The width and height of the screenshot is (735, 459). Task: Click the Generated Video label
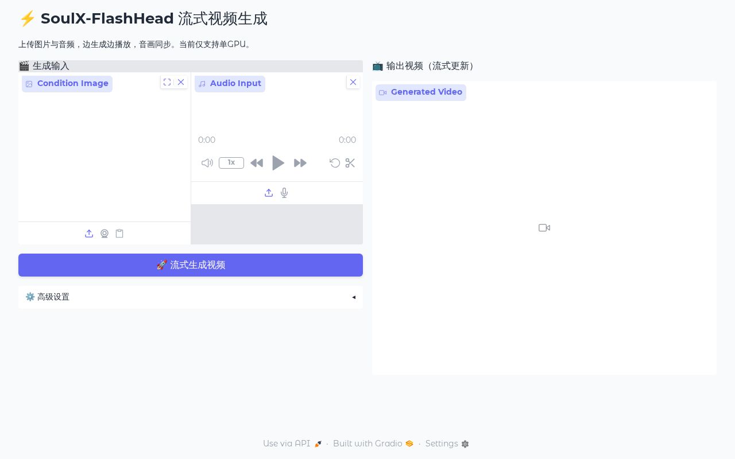(421, 92)
